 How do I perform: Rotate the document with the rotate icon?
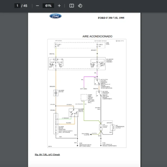click(x=80, y=6)
